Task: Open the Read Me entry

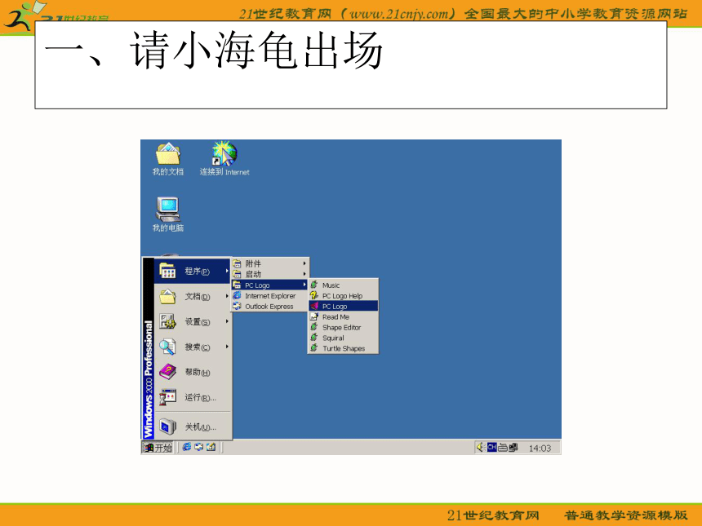Action: tap(344, 316)
